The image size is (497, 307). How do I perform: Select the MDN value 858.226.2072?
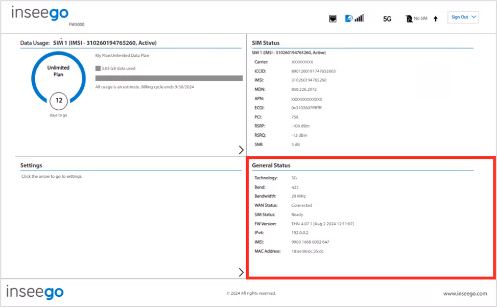pos(304,89)
